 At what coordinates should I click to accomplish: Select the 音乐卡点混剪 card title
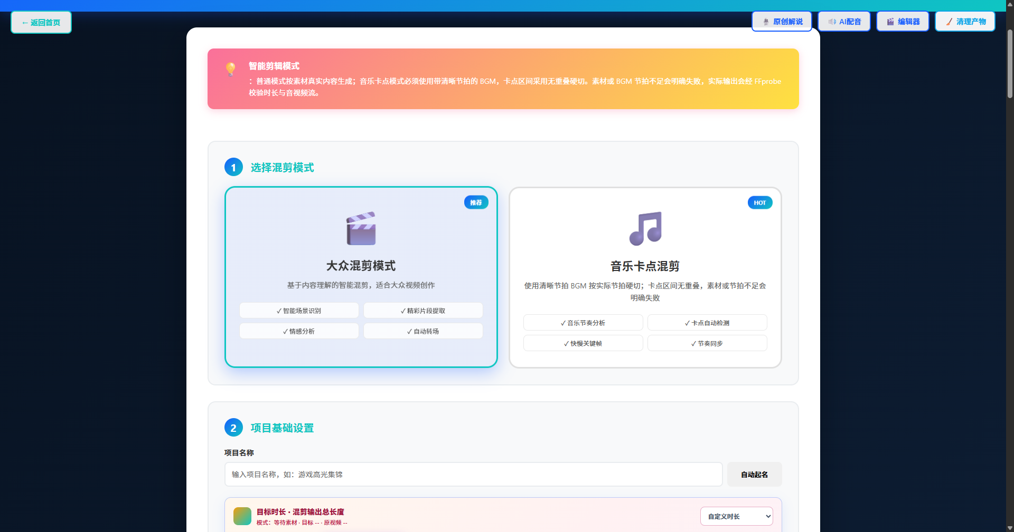click(645, 266)
